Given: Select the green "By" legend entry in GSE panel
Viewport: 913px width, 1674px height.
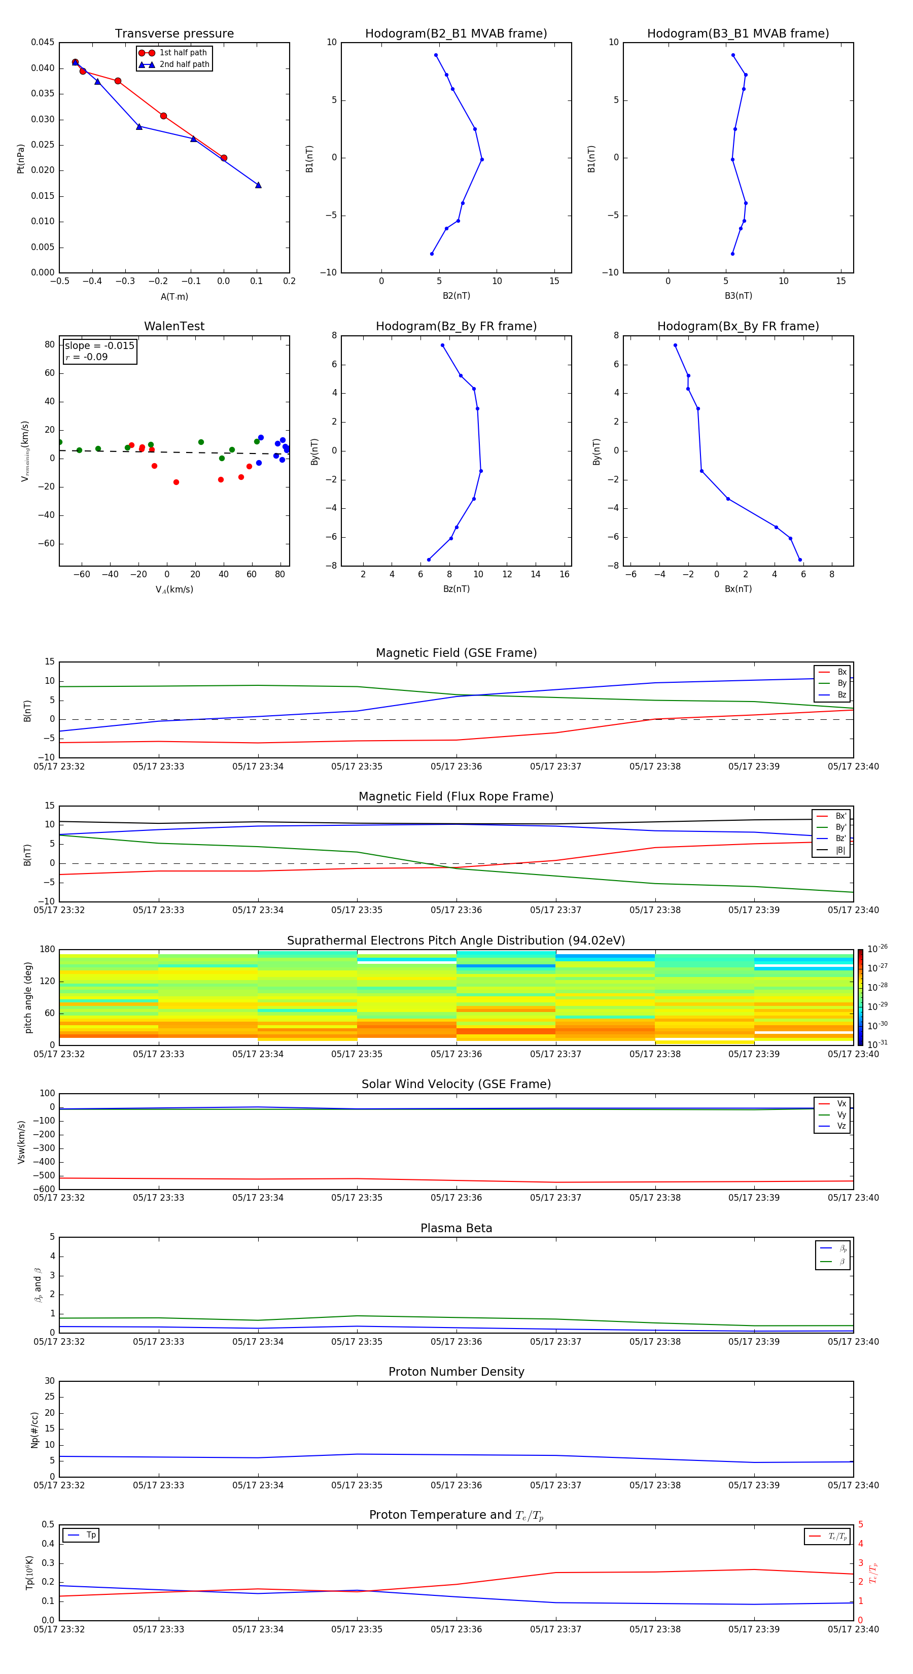Looking at the screenshot, I should click(x=832, y=683).
